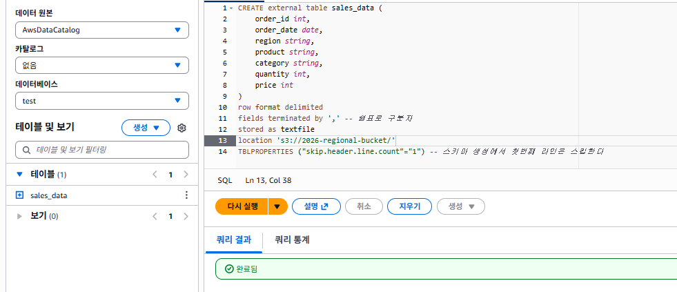Click the 지우기 button

[409, 206]
